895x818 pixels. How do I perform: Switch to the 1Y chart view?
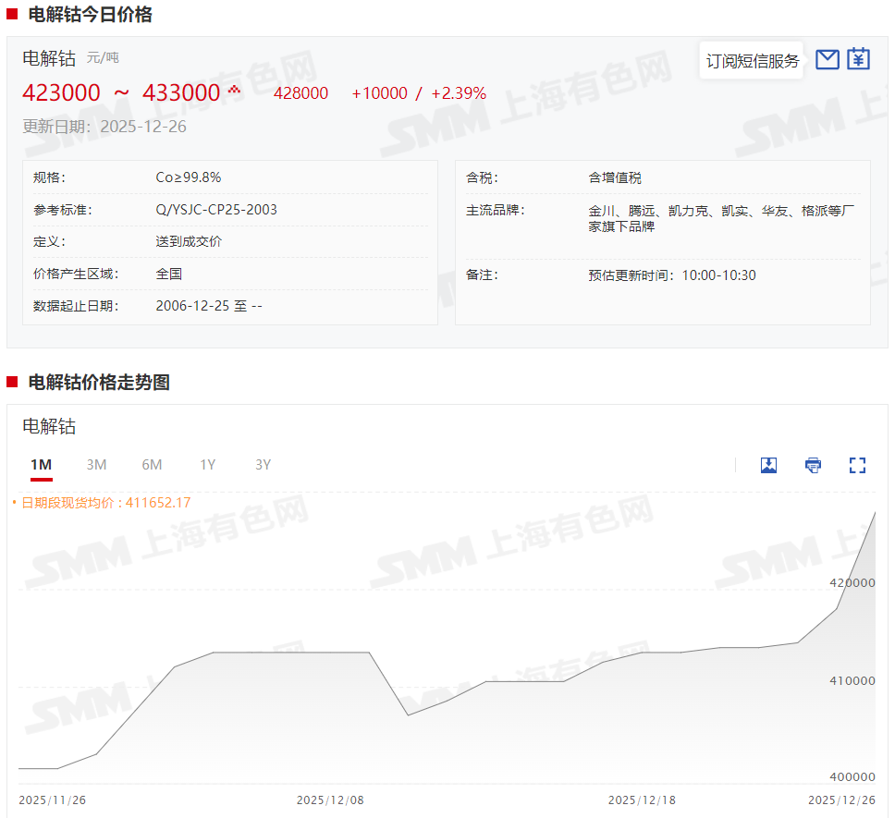pyautogui.click(x=208, y=465)
